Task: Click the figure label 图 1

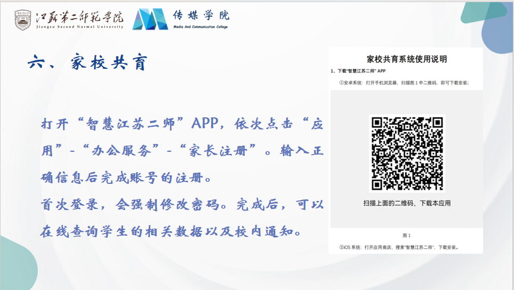Action: 406,236
